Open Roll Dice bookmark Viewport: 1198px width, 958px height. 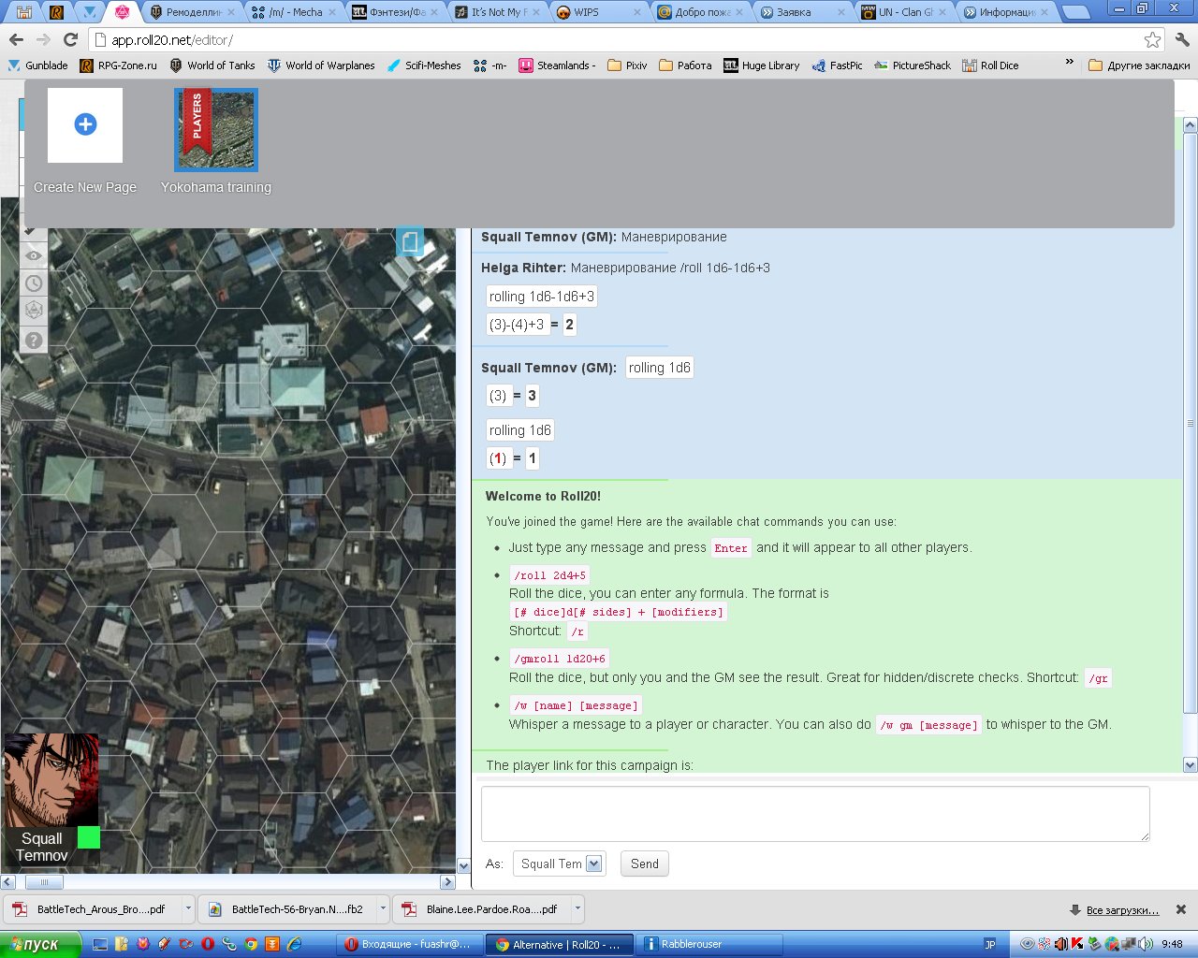coord(990,65)
